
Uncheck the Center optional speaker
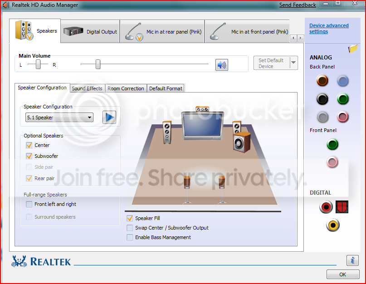pos(29,145)
